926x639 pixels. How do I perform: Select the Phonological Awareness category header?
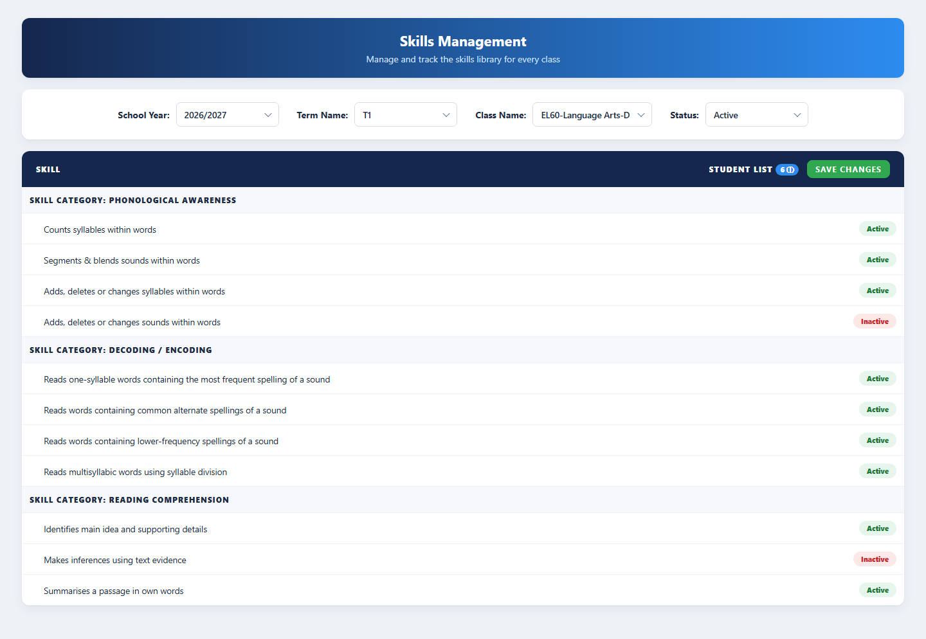click(463, 201)
